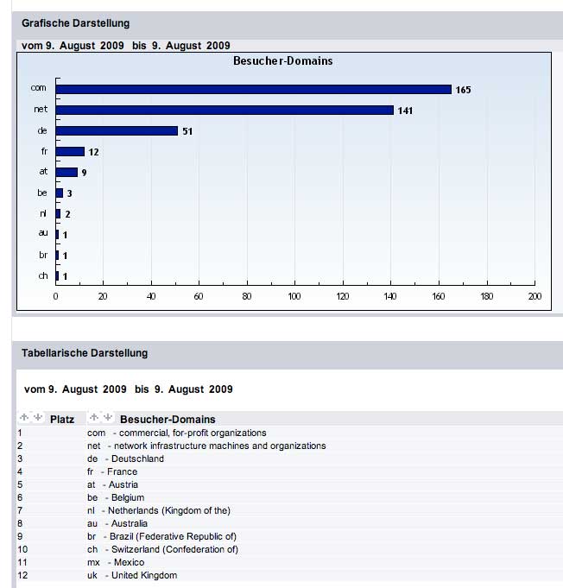
Task: Select the Tabellarische Darstellung section header
Action: coord(85,353)
